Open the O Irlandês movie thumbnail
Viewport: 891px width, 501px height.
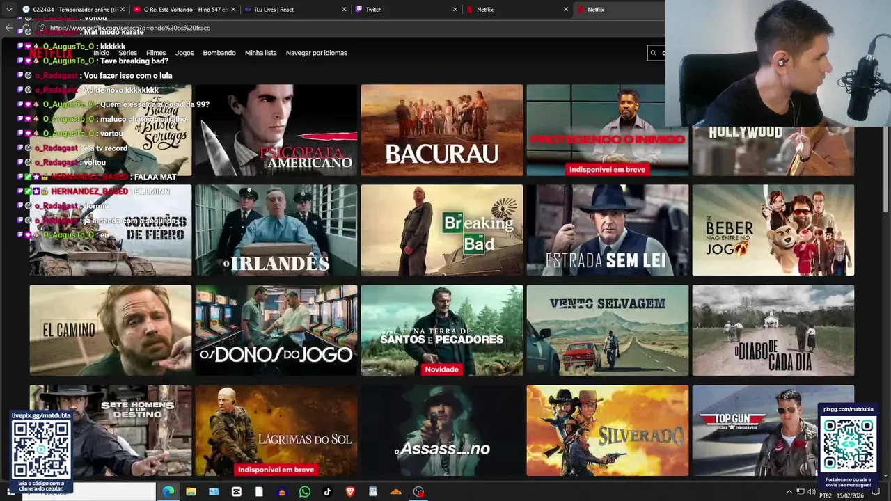[x=276, y=230]
